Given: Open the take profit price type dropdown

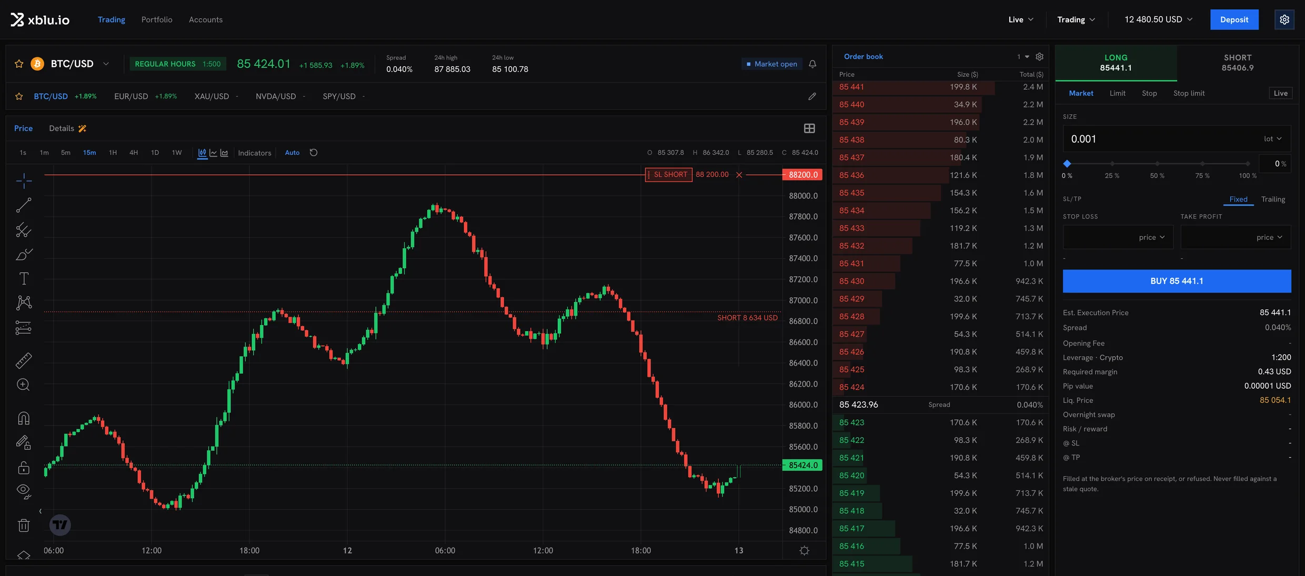Looking at the screenshot, I should click(x=1269, y=237).
